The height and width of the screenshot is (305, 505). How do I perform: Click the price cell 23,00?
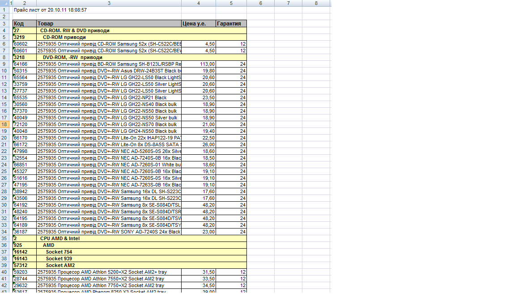(x=199, y=232)
